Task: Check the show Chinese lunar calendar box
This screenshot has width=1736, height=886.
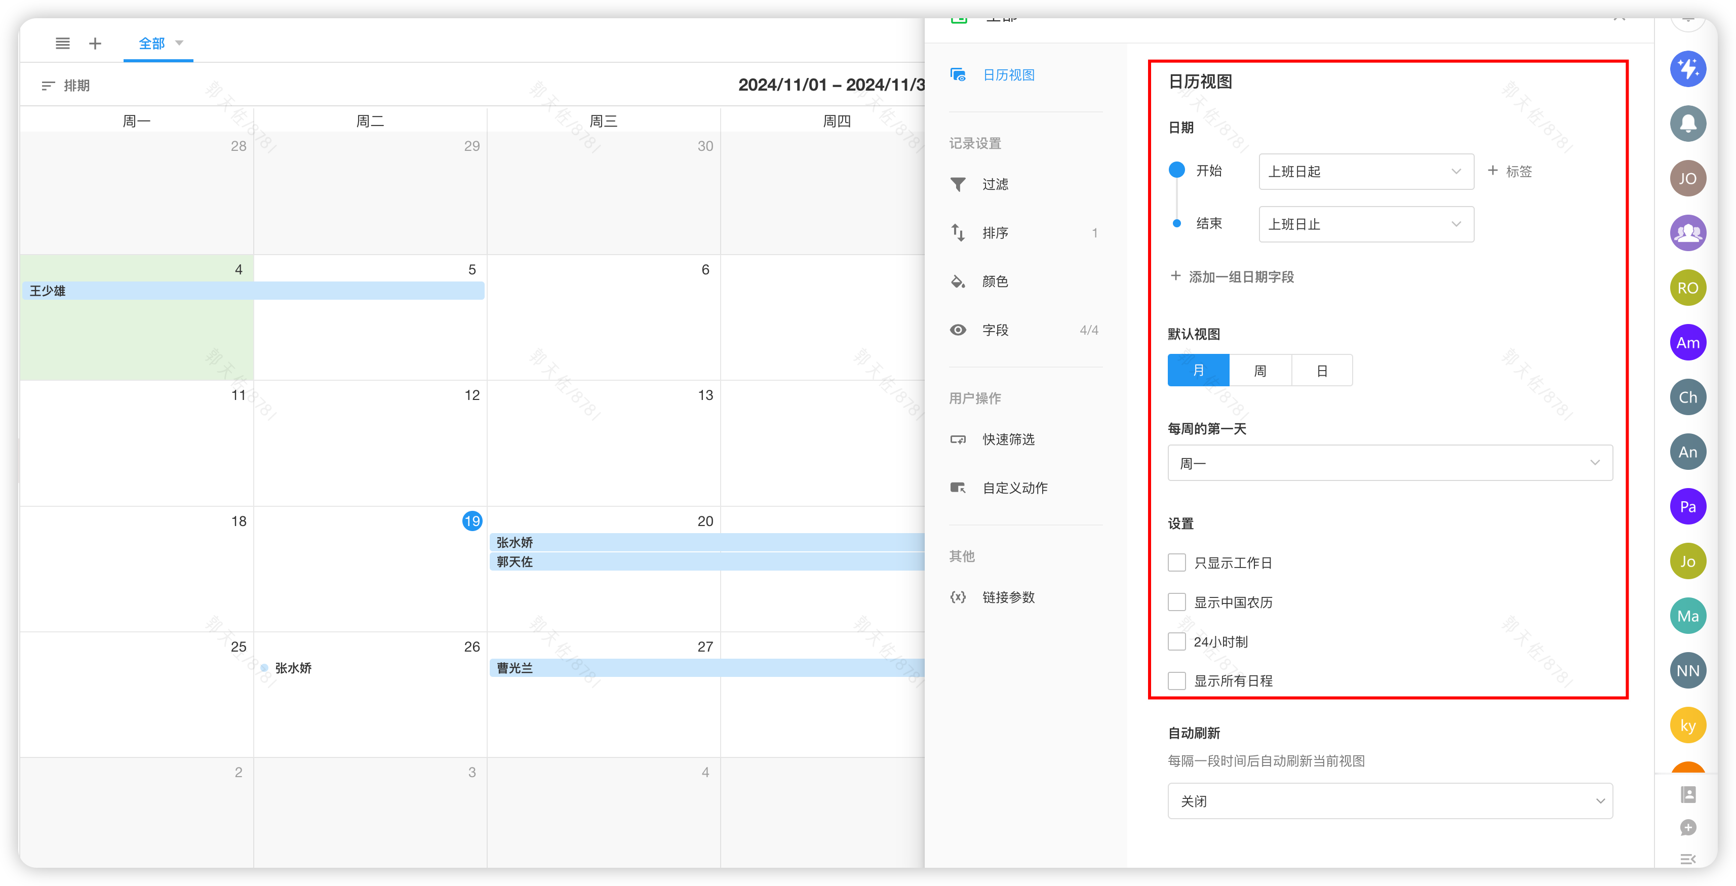Action: 1176,601
